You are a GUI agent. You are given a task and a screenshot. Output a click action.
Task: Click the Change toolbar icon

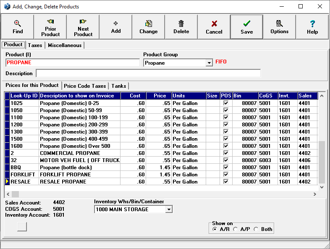click(x=149, y=27)
